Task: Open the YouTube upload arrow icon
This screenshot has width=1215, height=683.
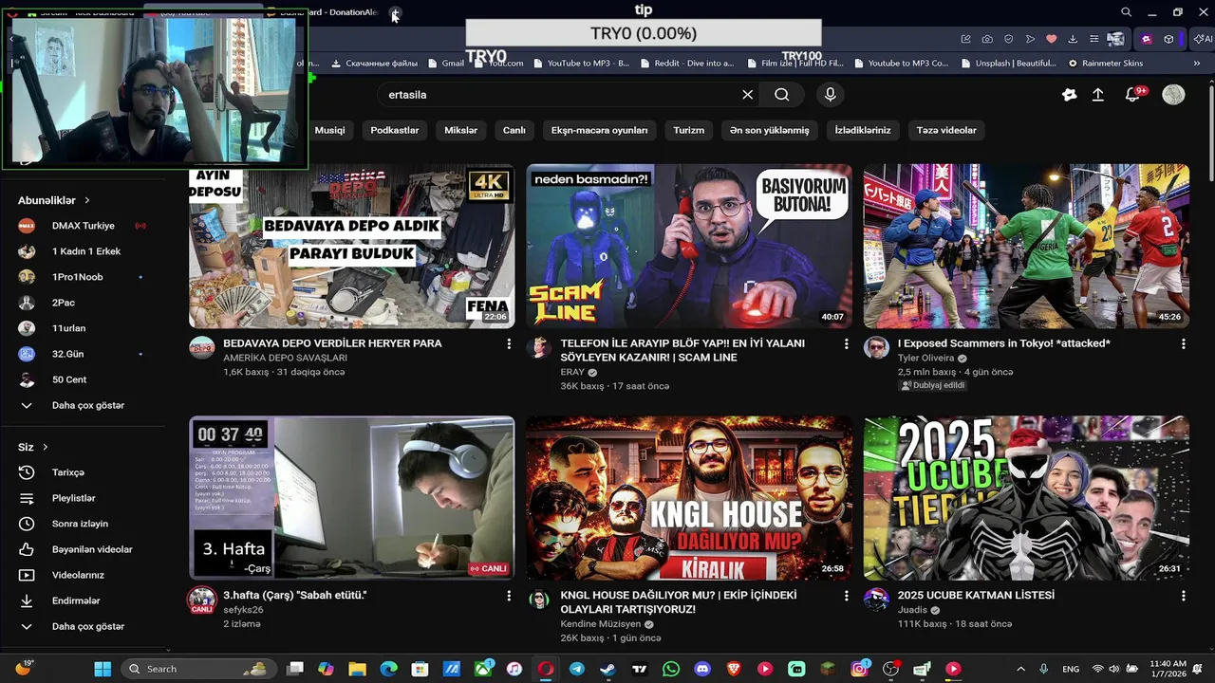Action: (x=1098, y=95)
